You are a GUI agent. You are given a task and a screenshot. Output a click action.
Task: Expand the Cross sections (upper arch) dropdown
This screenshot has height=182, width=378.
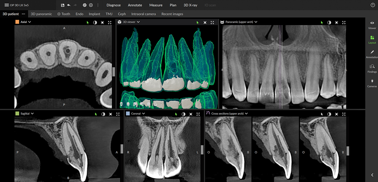246,114
